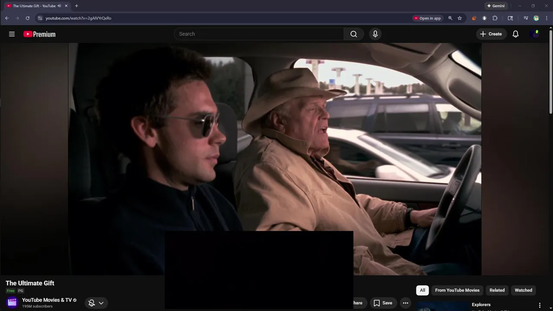Open the Explorers recommended video title
Viewport: 553px width, 311px height.
(481, 305)
